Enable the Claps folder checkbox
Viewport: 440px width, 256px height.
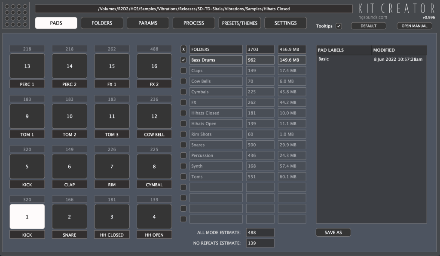point(183,70)
